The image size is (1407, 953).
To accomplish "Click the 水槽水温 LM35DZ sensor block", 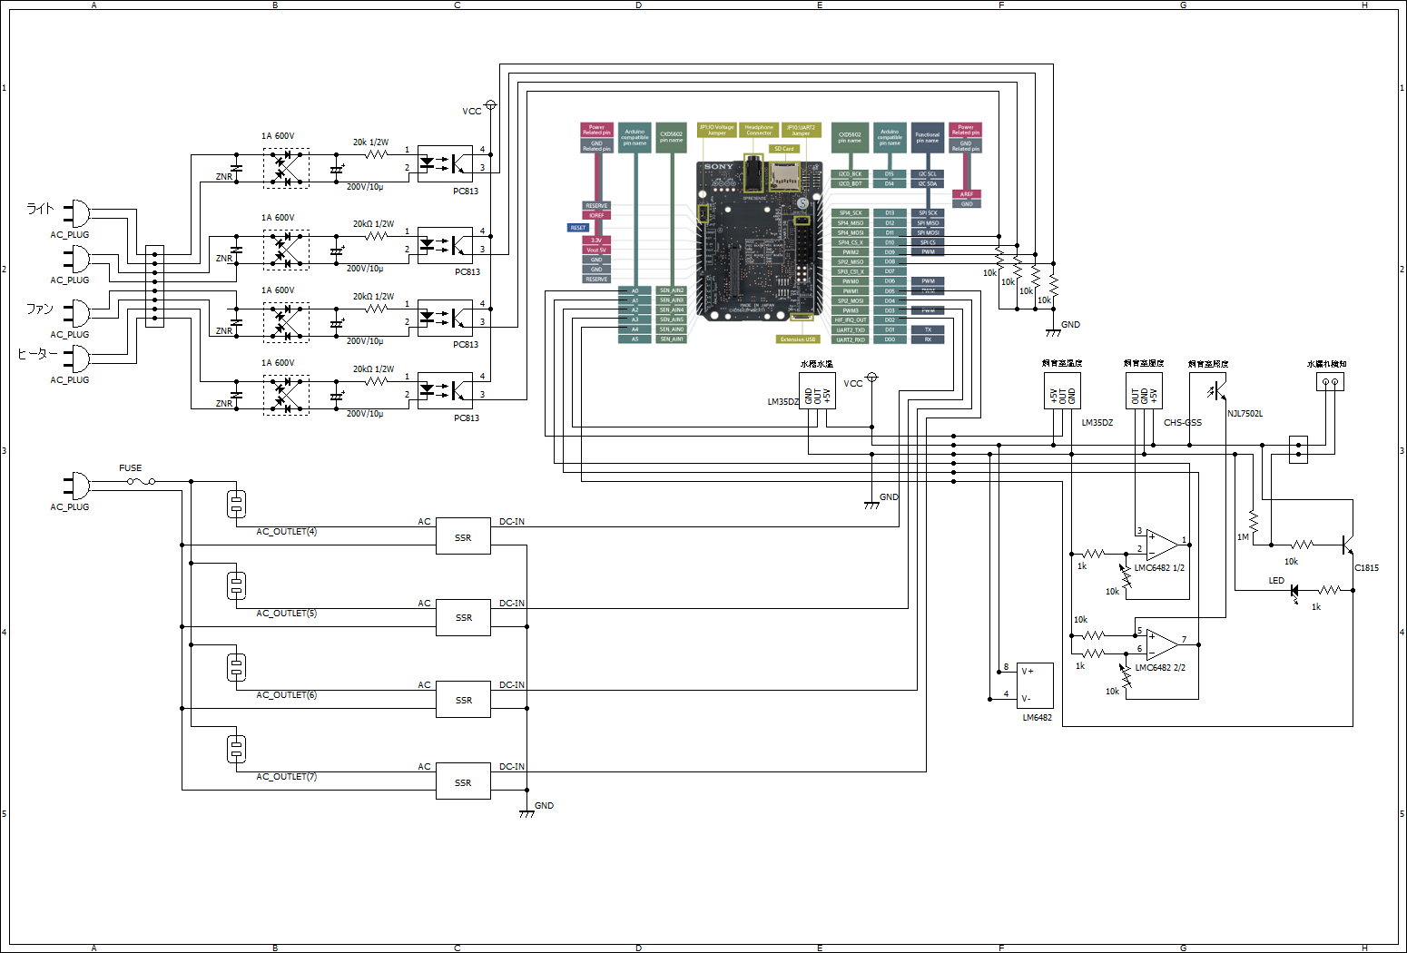I will click(x=817, y=391).
